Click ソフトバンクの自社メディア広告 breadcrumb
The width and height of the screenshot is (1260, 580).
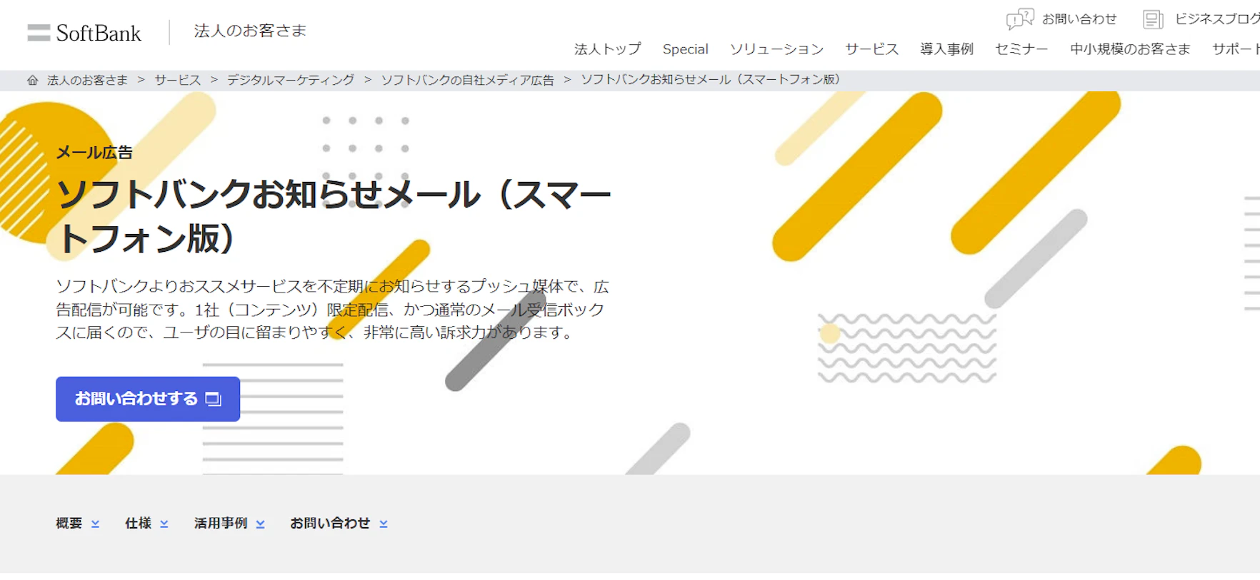point(467,80)
